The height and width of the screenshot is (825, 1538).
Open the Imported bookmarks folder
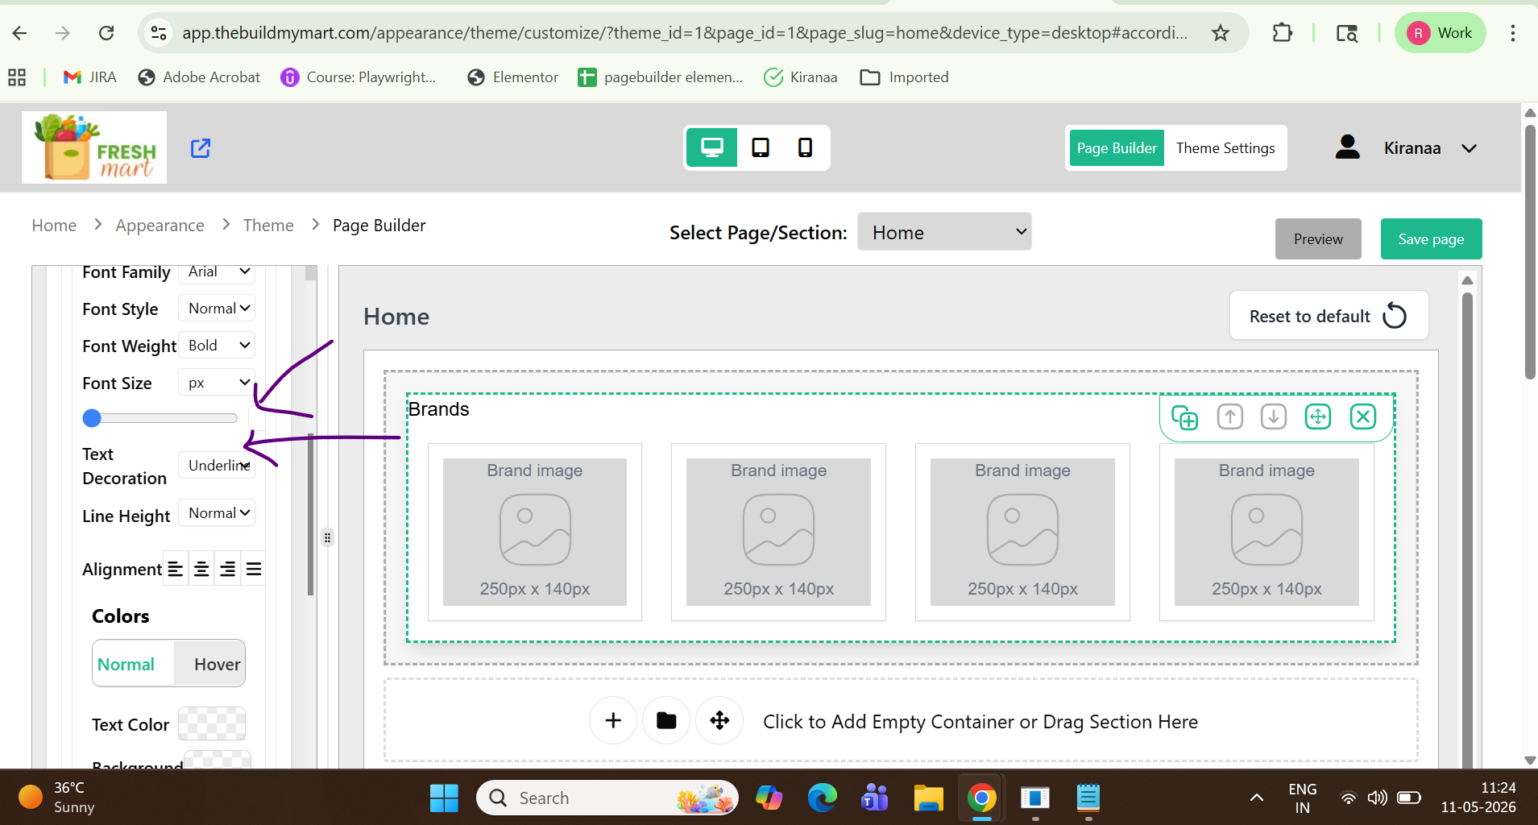pyautogui.click(x=904, y=77)
